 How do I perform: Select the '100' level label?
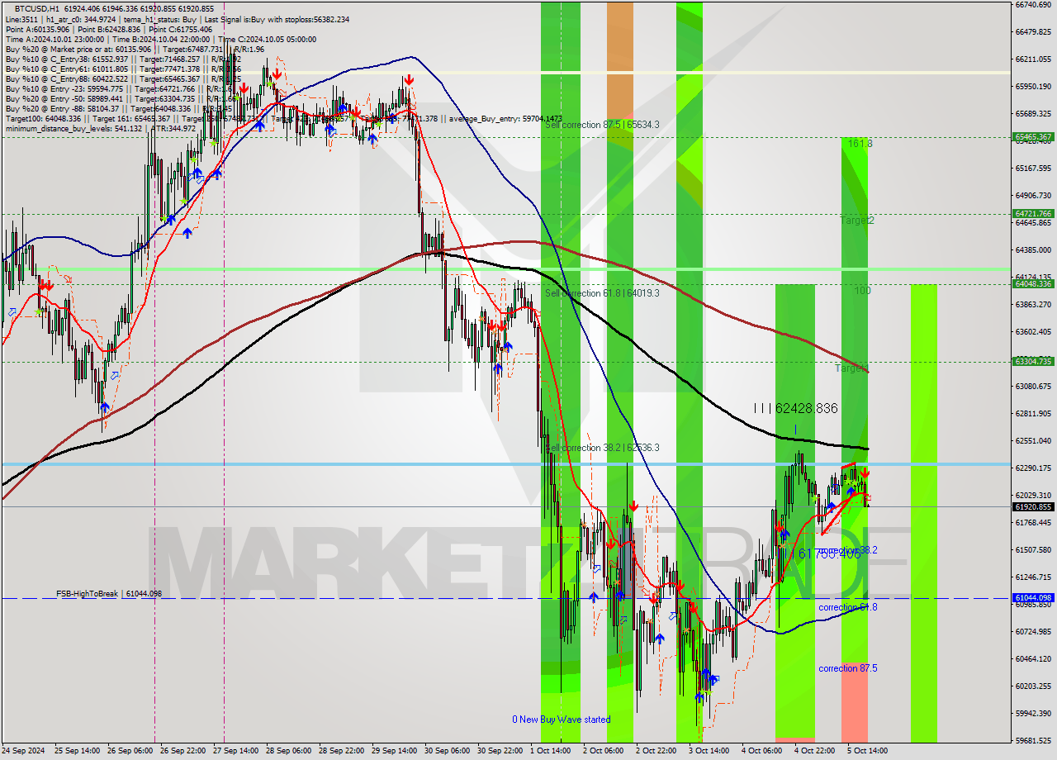pos(862,291)
